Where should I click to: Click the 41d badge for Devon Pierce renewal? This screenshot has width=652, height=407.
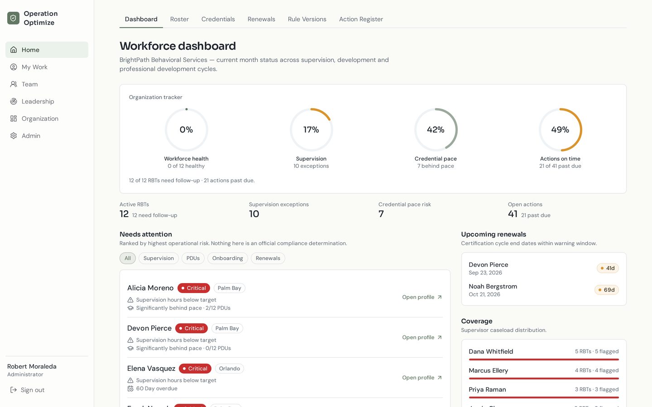click(608, 268)
